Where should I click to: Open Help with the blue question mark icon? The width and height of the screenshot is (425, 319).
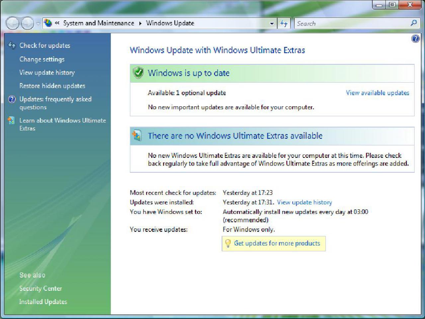(415, 39)
